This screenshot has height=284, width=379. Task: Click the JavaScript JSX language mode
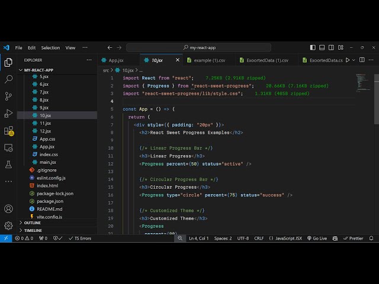[285, 238]
